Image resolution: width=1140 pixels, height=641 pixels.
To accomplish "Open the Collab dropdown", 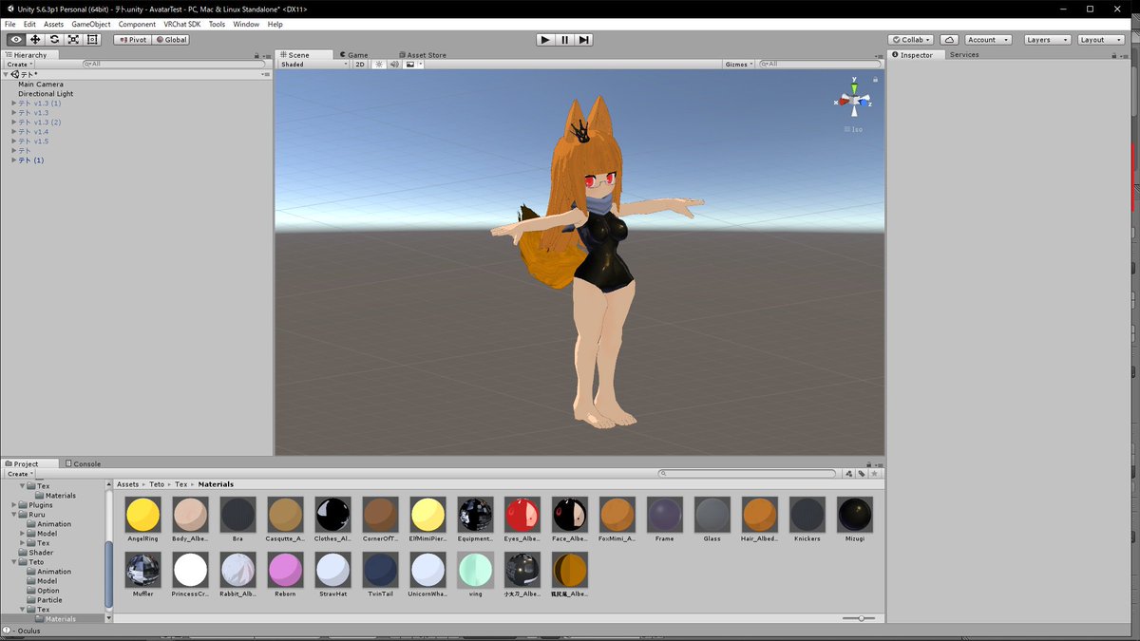I will (x=910, y=40).
